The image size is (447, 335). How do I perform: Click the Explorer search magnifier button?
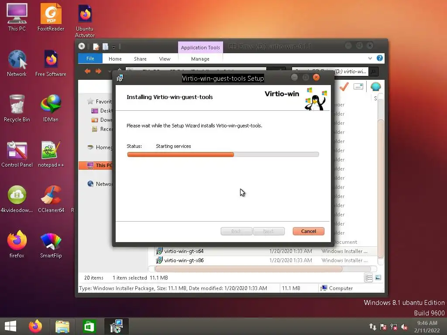click(x=373, y=71)
